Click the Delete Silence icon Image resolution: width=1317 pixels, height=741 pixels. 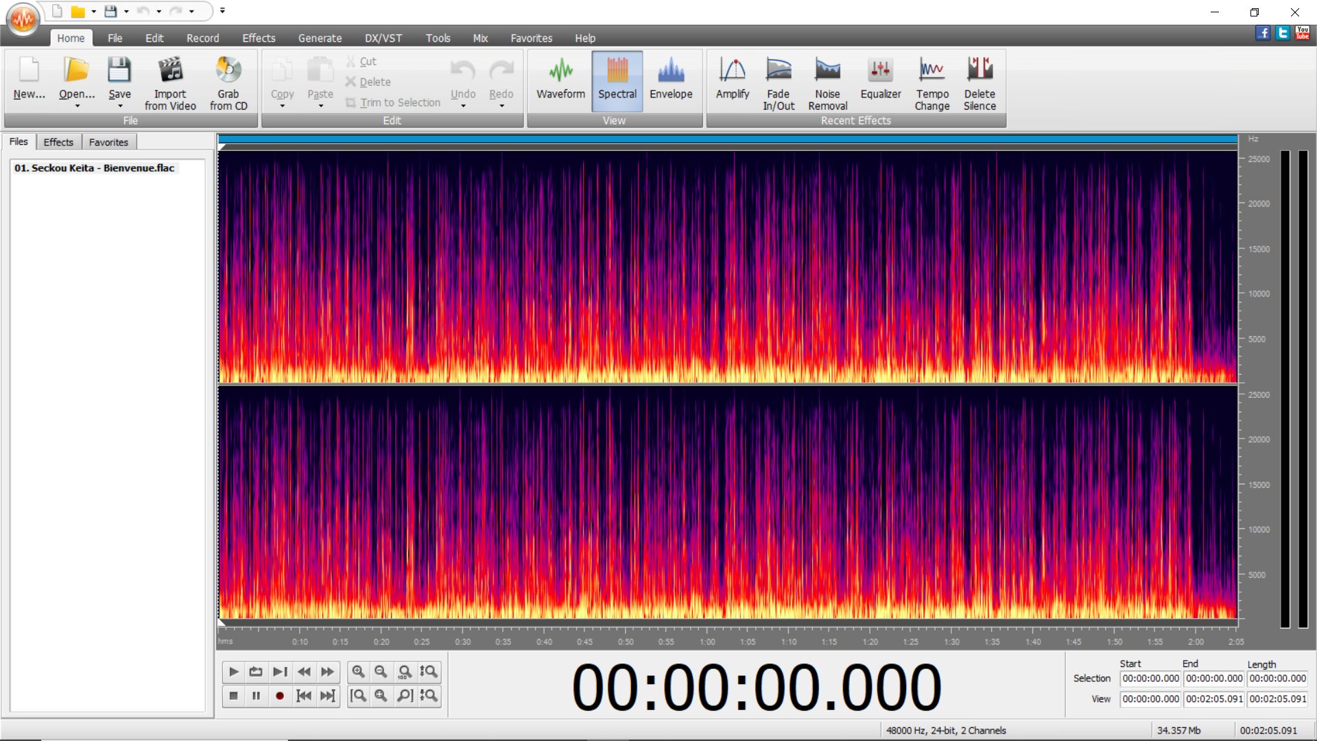pyautogui.click(x=979, y=82)
